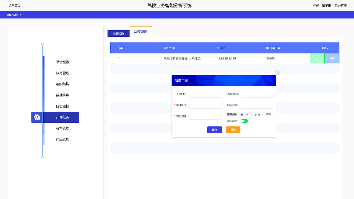Click the orange 重置 button
The width and height of the screenshot is (354, 199).
pyautogui.click(x=233, y=130)
